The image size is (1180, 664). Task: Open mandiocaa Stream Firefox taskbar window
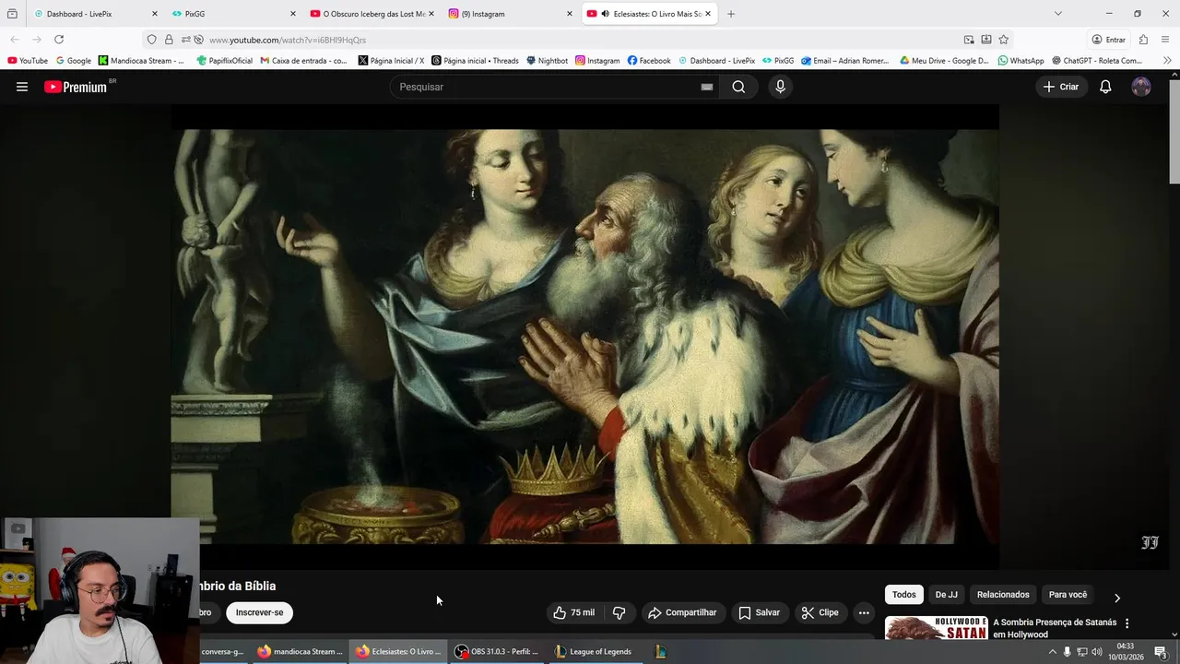[301, 651]
